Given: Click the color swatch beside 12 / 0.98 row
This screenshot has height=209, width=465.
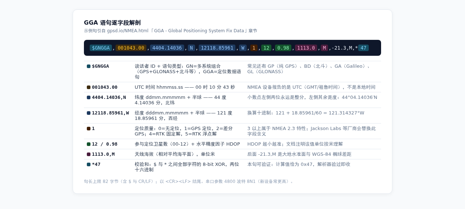Looking at the screenshot, I should (x=89, y=144).
